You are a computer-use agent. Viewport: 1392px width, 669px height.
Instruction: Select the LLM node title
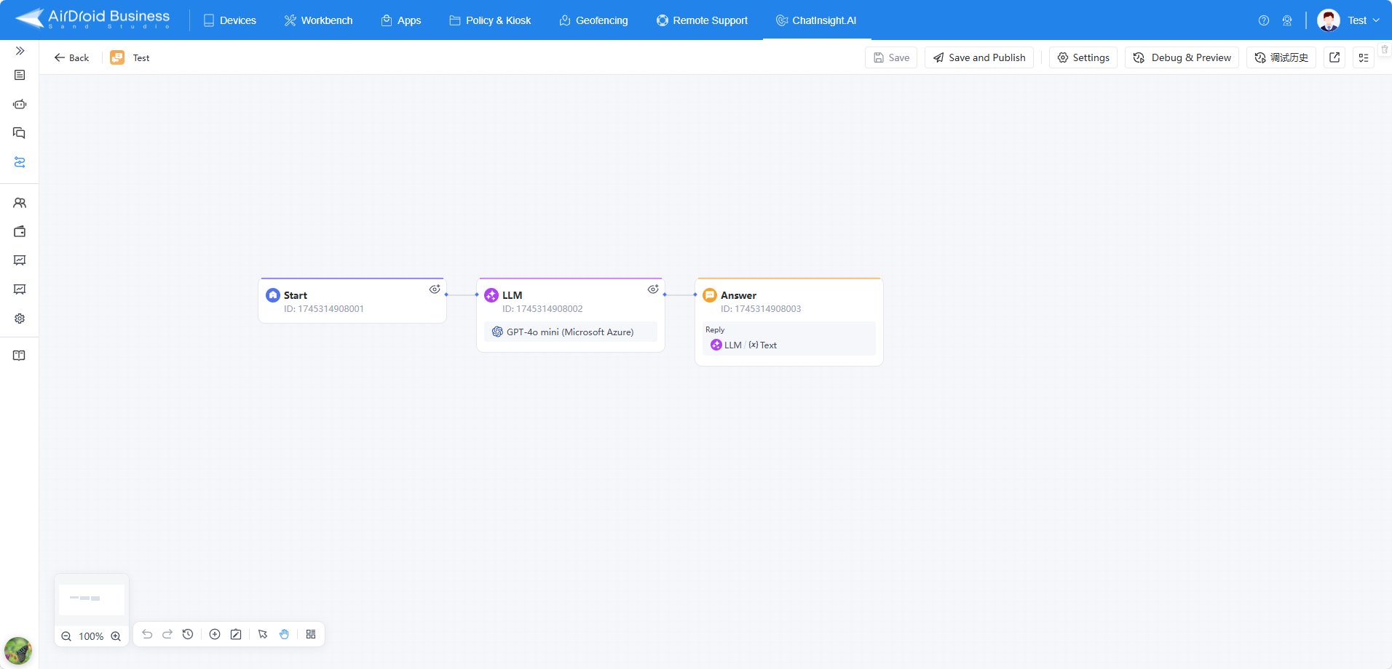(x=512, y=295)
